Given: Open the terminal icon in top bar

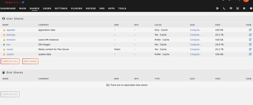Looking at the screenshot, I should (x=224, y=8).
